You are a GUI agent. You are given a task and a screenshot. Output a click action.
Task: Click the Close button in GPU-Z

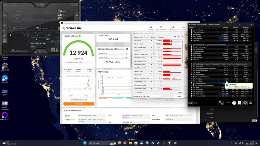click(x=179, y=96)
